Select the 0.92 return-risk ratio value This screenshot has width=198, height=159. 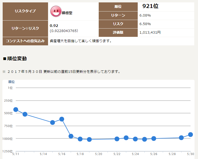click(x=54, y=26)
